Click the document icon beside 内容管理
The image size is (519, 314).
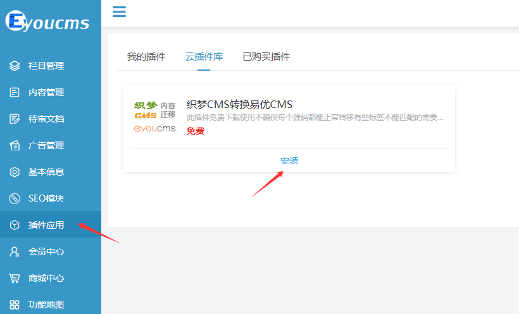tap(15, 92)
